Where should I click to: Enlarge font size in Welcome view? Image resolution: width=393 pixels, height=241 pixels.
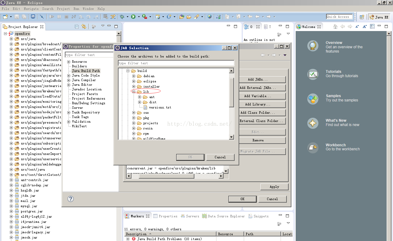click(365, 27)
